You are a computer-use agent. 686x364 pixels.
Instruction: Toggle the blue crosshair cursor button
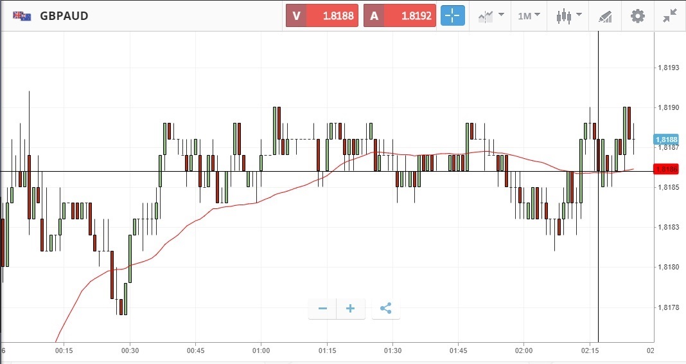pyautogui.click(x=452, y=16)
